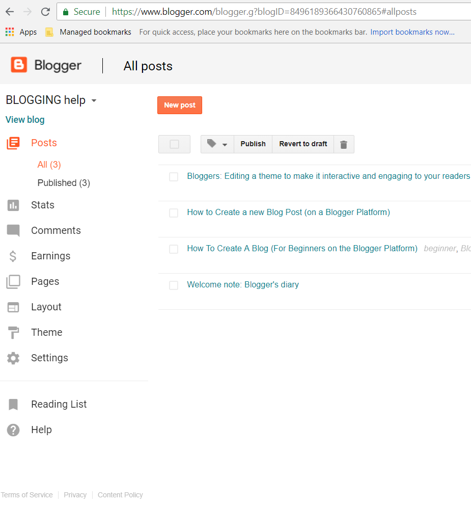Click Import bookmarks now link
Image resolution: width=471 pixels, height=506 pixels.
click(x=412, y=32)
